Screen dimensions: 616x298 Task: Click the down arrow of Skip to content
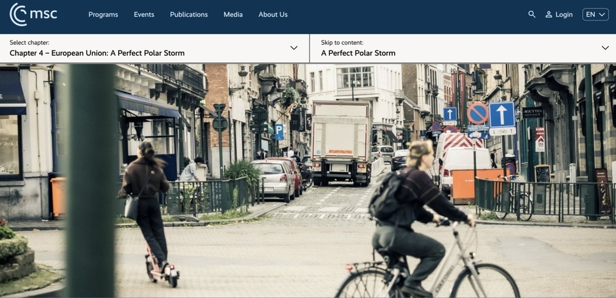604,48
